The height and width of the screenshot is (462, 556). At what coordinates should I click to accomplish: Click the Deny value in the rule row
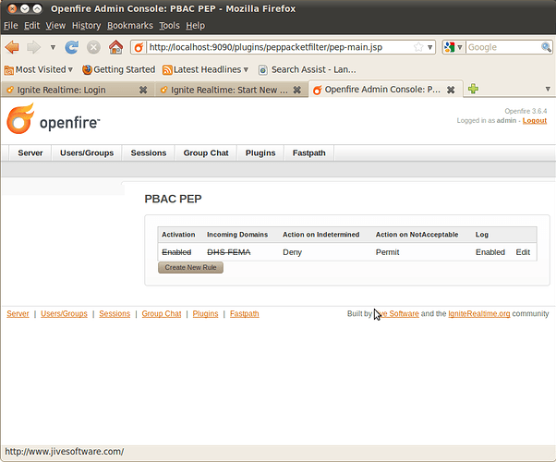pyautogui.click(x=292, y=252)
